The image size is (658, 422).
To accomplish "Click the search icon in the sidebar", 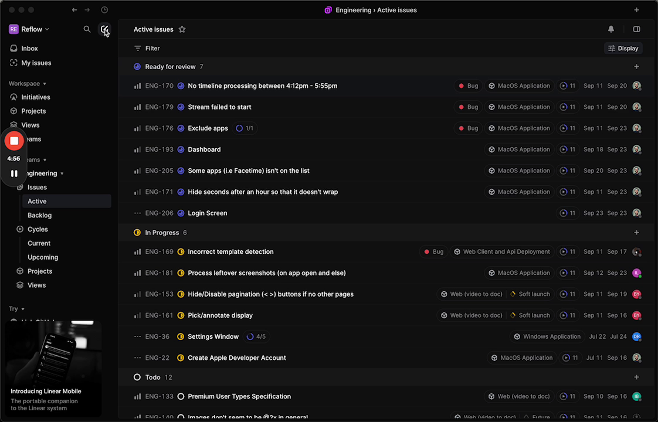I will [87, 29].
